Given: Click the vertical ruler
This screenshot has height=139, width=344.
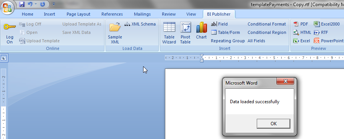Looking at the screenshot, I should click(4, 104).
